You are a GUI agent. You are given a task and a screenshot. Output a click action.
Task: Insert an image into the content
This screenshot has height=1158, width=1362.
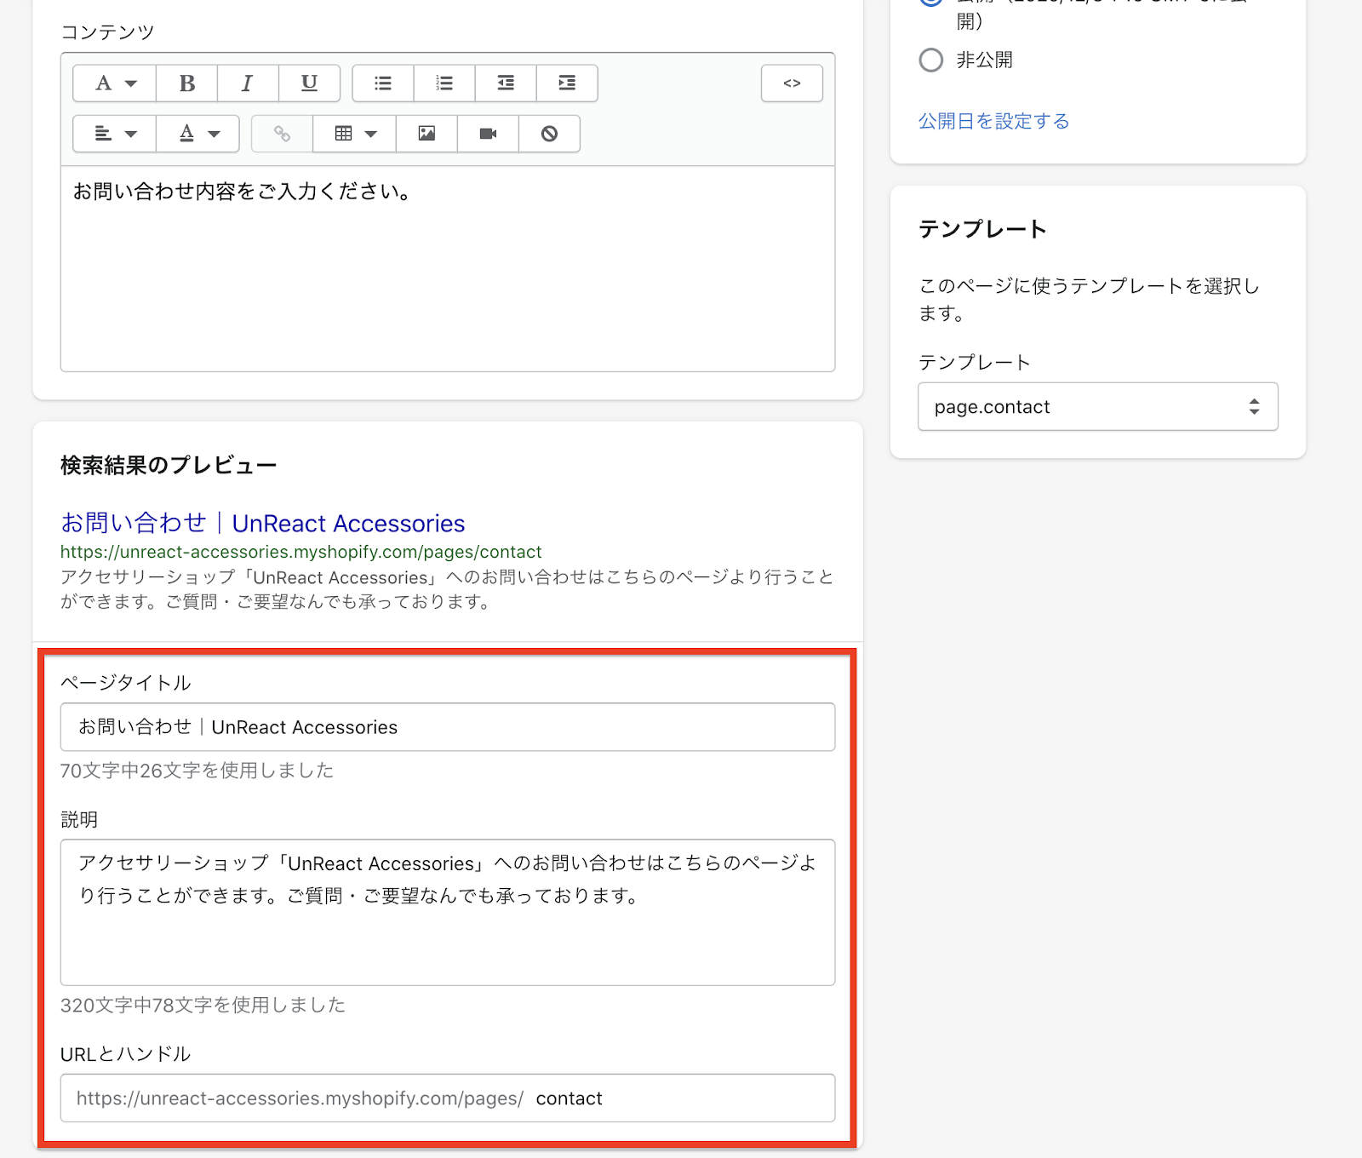click(x=426, y=134)
